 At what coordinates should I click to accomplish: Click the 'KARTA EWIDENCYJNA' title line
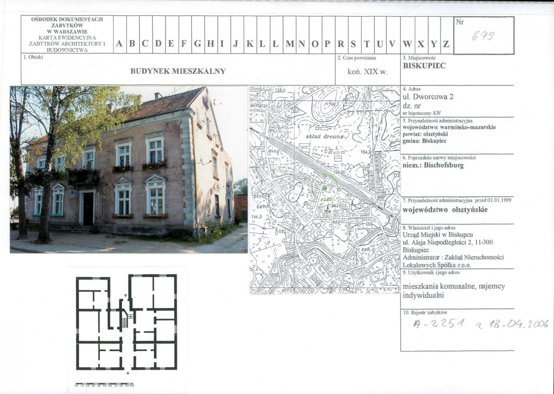(x=67, y=37)
